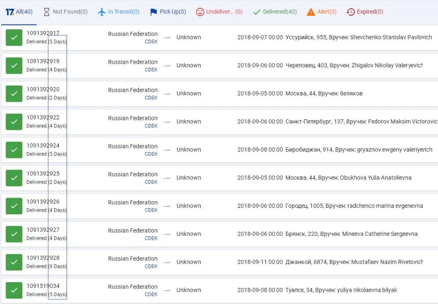Select tracking number 1091392919
The width and height of the screenshot is (438, 304).
43,61
